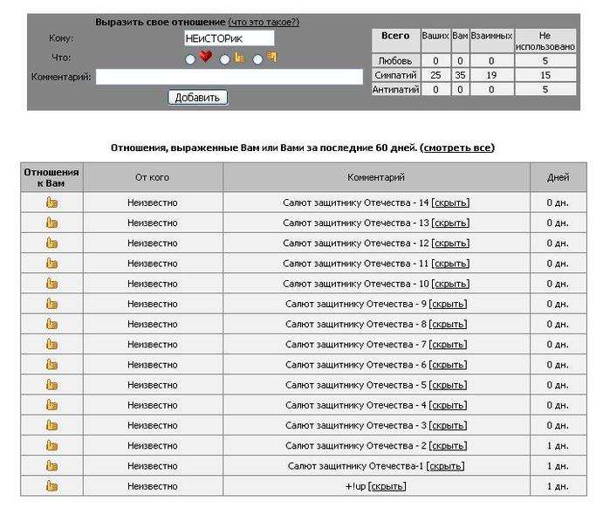Click the 'Добавить' button
Screen dimensions: 610x508
click(197, 97)
